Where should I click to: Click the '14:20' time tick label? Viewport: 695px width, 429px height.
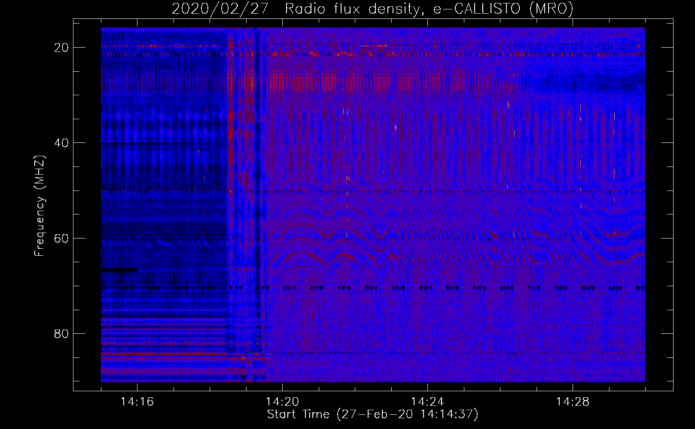pyautogui.click(x=282, y=402)
